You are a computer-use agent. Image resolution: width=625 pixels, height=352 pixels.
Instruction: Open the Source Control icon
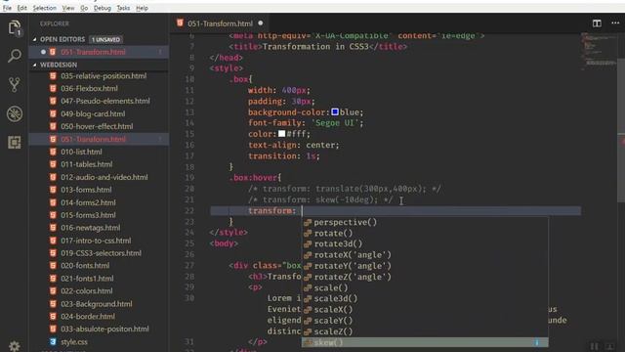[x=15, y=85]
